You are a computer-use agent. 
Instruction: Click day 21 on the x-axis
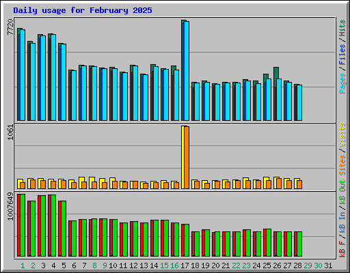coord(226,265)
